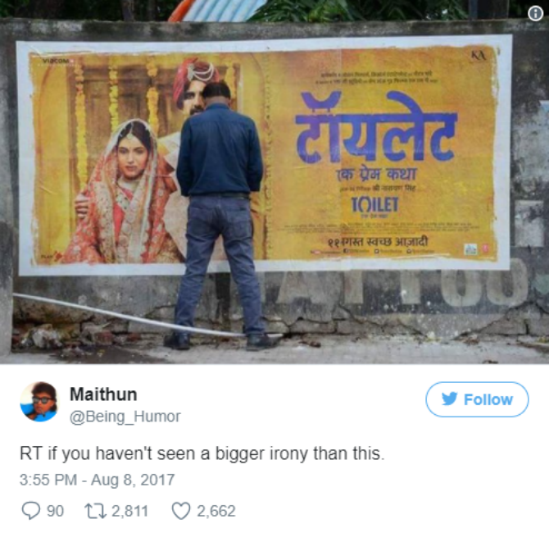Click the 2,811 retweets count
Viewport: 549px width, 533px height.
point(130,511)
